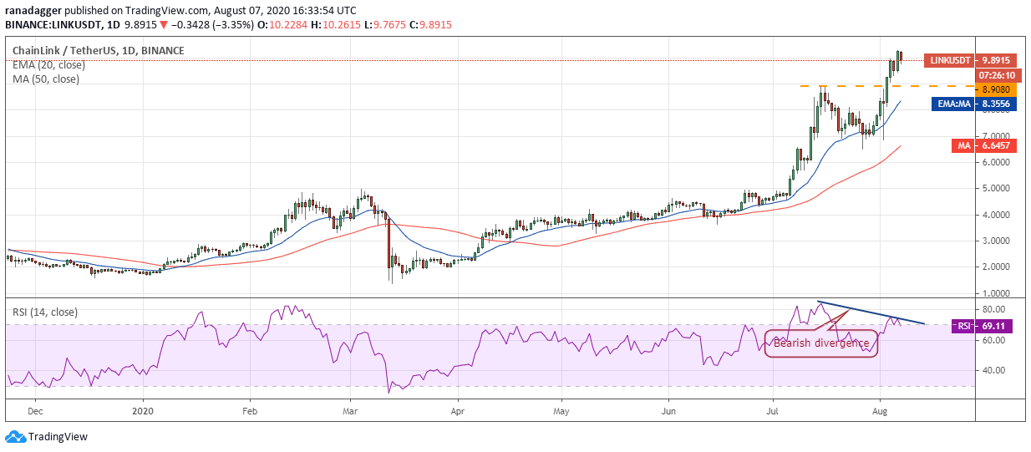Click the 40.00 RSI axis label

pos(994,370)
